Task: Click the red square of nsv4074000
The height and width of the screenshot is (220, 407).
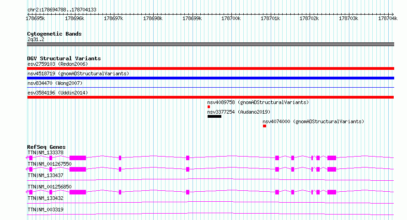Action: [264, 126]
